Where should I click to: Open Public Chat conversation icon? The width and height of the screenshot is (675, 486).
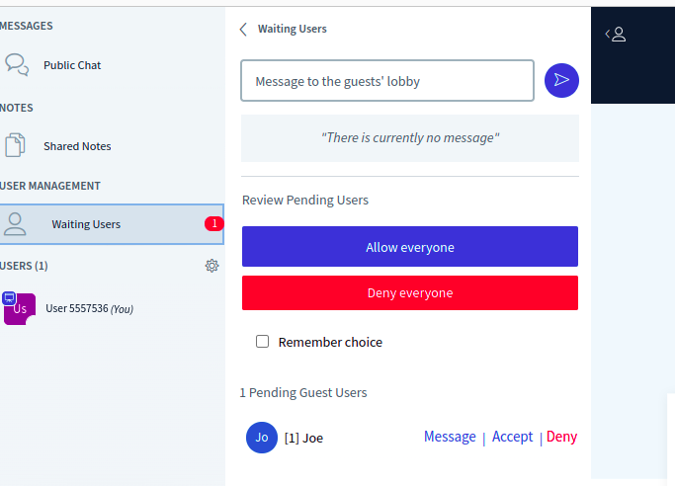[17, 65]
